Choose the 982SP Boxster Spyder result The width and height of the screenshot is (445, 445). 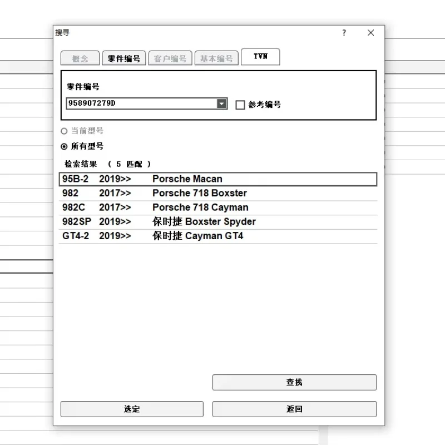(x=218, y=221)
